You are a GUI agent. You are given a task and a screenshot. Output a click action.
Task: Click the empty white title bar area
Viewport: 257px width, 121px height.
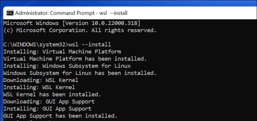point(192,13)
